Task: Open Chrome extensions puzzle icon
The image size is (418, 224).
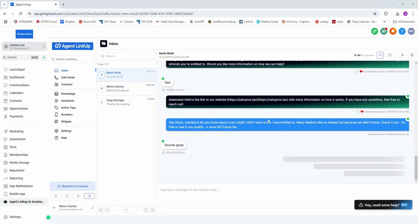Action: click(386, 14)
